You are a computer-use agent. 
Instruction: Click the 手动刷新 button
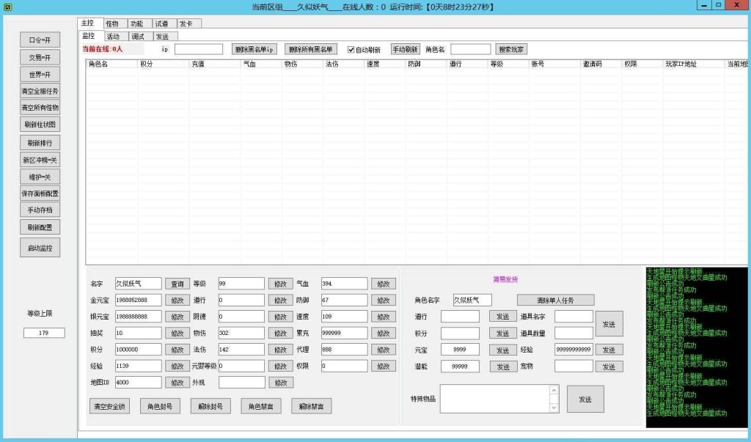tap(405, 50)
